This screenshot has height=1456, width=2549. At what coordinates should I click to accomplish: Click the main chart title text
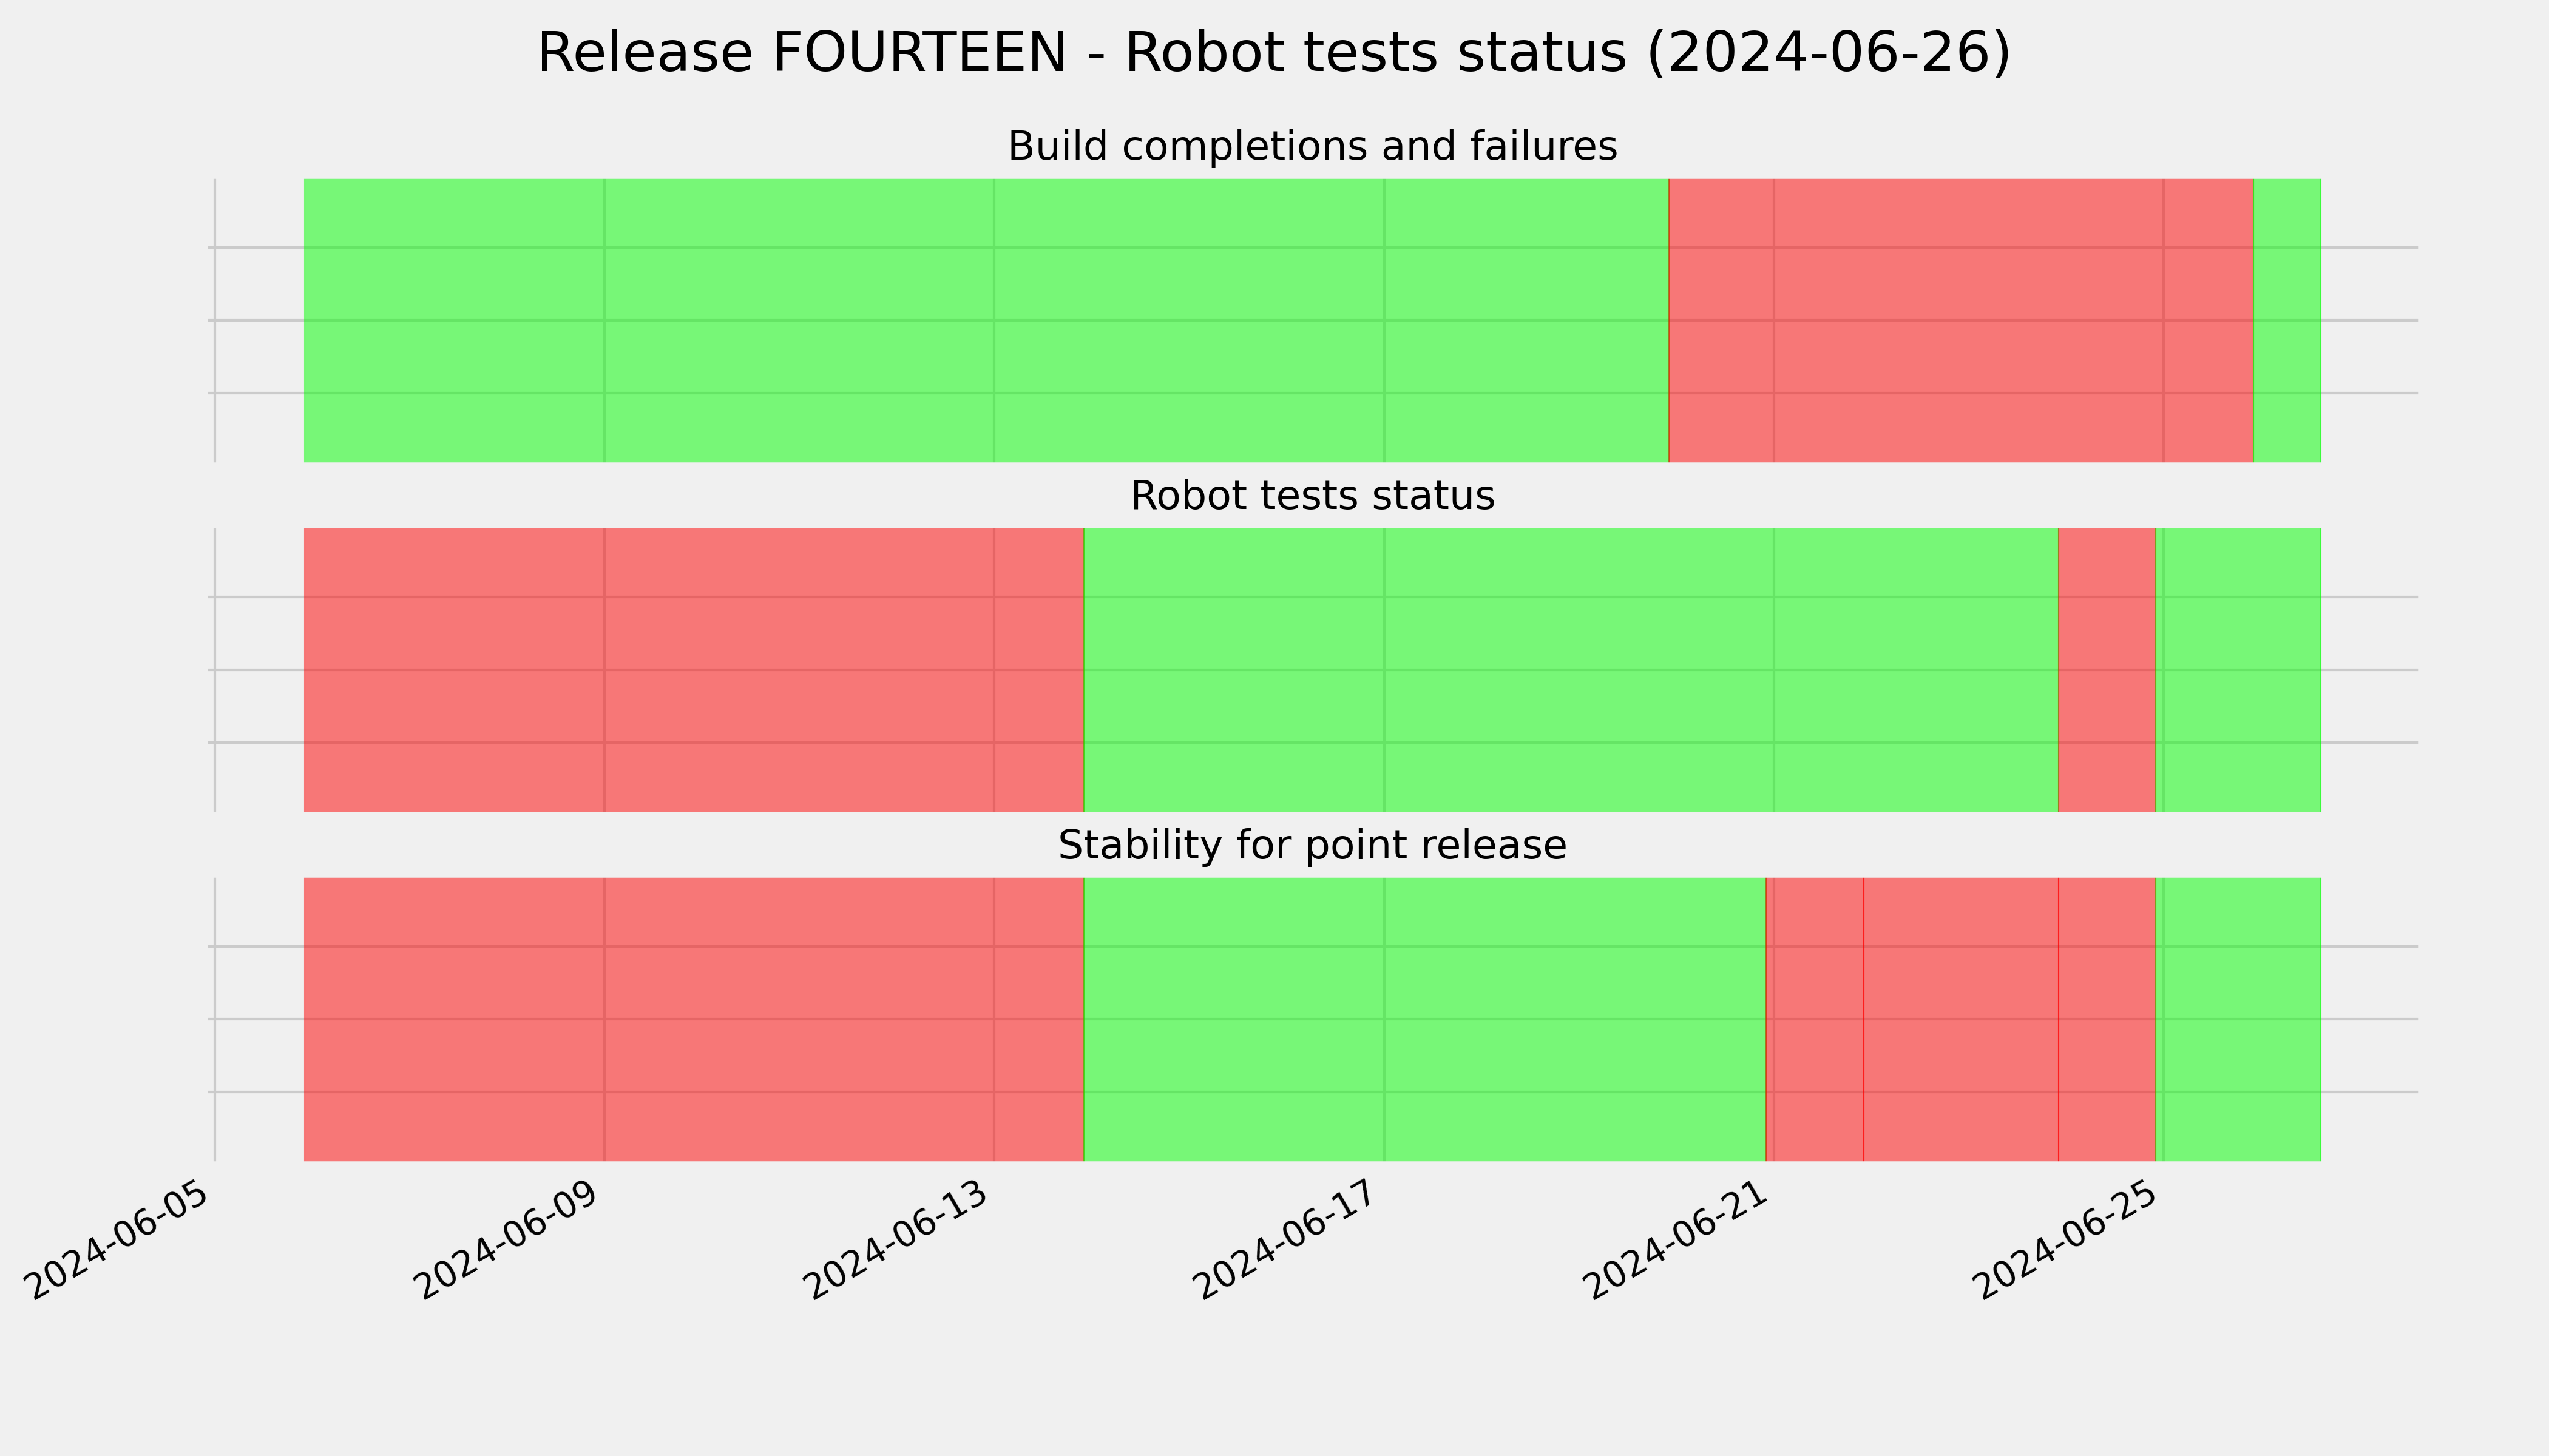1273,53
